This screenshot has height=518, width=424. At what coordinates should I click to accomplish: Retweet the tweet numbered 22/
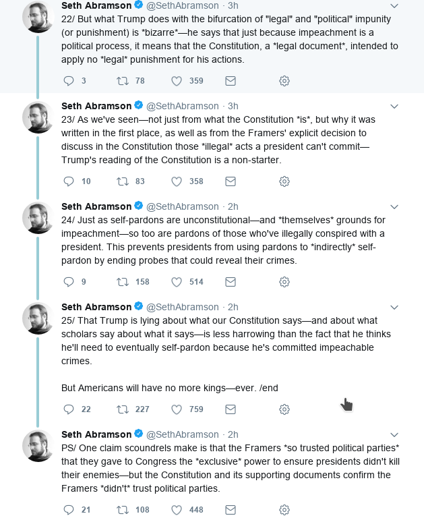123,81
